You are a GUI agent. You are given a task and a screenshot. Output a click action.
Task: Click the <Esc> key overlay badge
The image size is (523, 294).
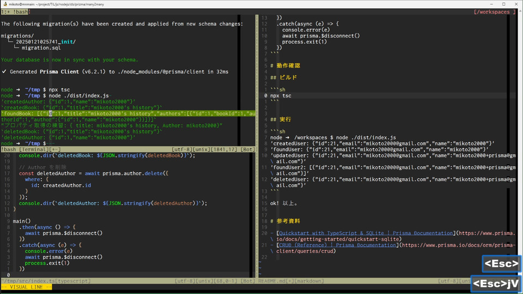coord(501,264)
